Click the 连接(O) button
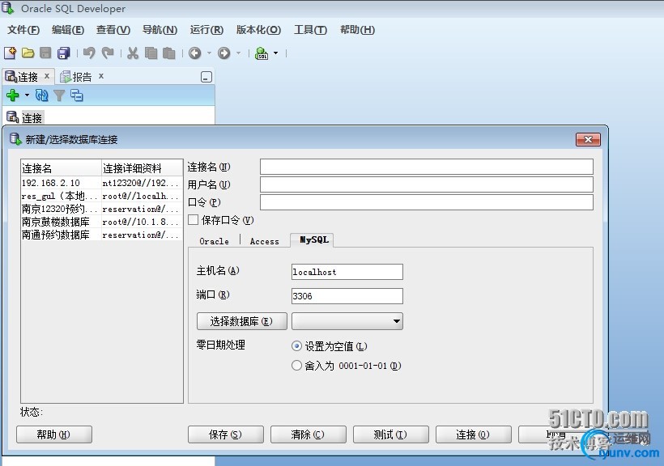This screenshot has width=664, height=466. pos(474,434)
